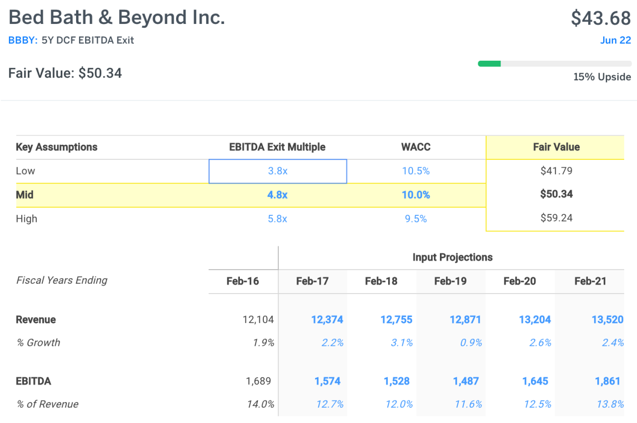
Task: Click the Feb-21 column header
Action: click(x=590, y=281)
